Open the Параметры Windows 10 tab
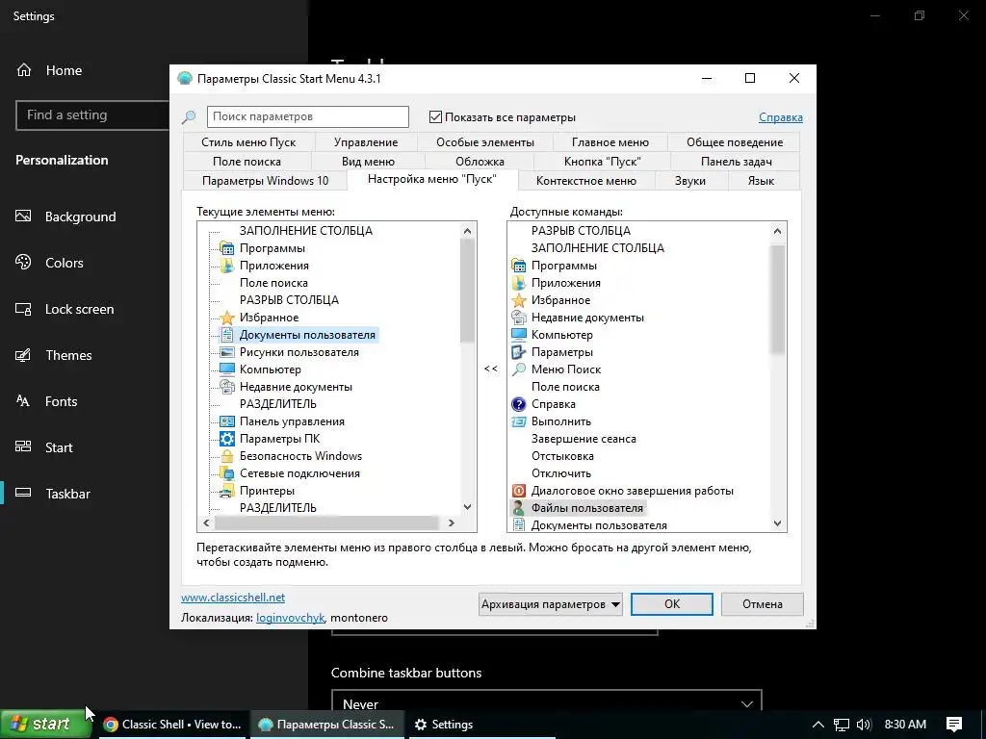This screenshot has width=986, height=739. click(265, 181)
